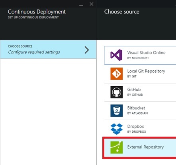The image size is (176, 165).
Task: Click the CHOOSE SOURCE caption text
Action: [20, 46]
